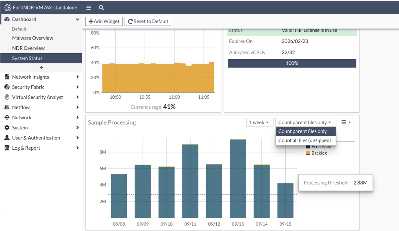Click the Network Insights sidebar icon

pyautogui.click(x=7, y=77)
